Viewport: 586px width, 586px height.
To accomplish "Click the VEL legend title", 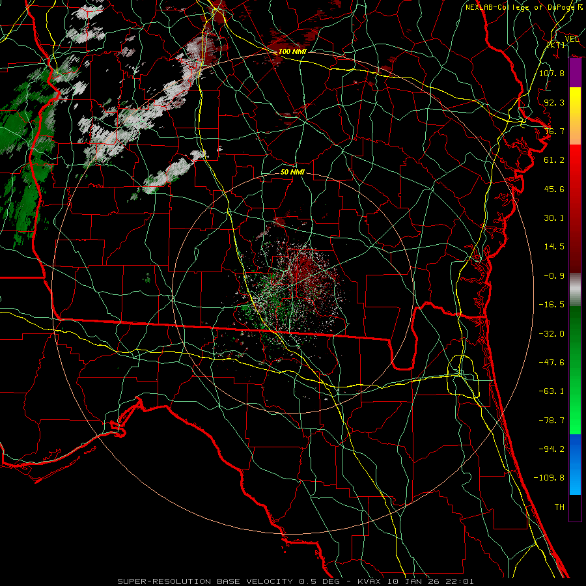I will tap(572, 39).
